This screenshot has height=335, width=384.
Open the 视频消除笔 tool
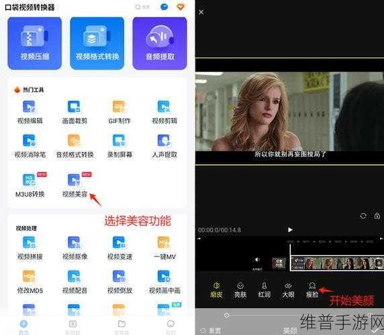coord(30,145)
